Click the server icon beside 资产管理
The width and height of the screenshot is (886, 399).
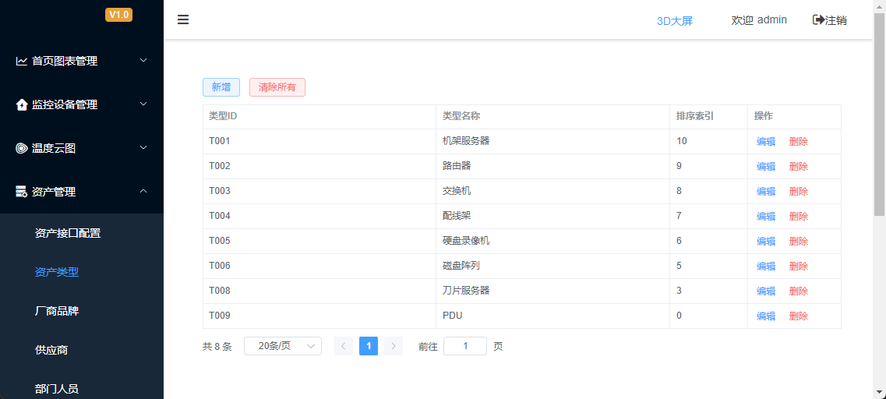[x=22, y=192]
